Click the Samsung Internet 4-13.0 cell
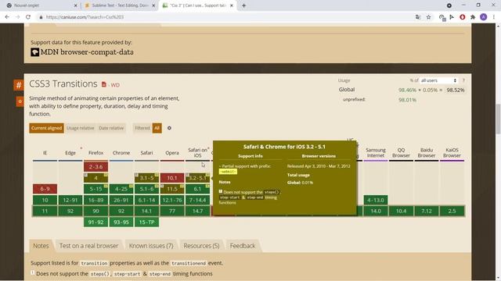The width and height of the screenshot is (501, 281). 376,200
